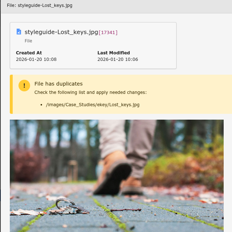Click the Last Modified label
This screenshot has height=232, width=232.
[113, 53]
